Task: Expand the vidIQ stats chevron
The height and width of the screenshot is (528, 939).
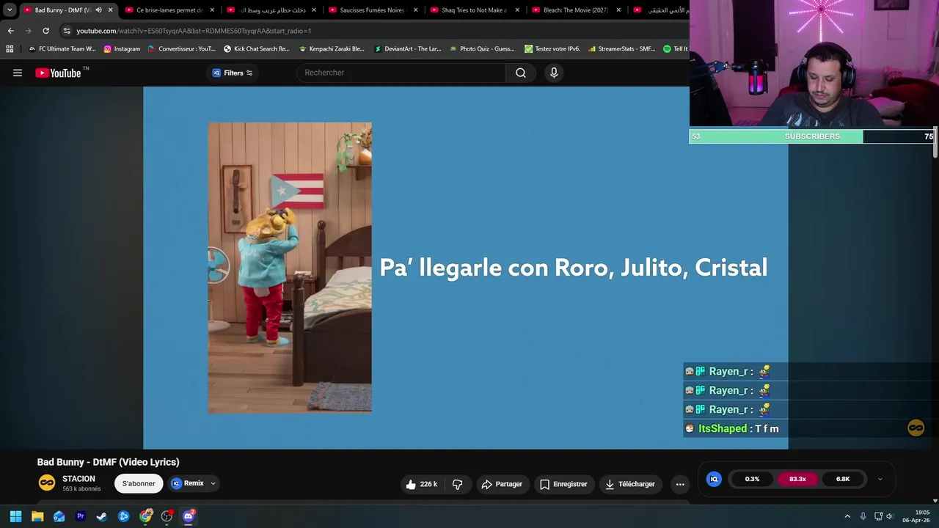Action: [x=880, y=479]
